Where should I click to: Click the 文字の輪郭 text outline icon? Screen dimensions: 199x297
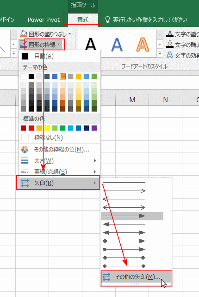pos(170,44)
